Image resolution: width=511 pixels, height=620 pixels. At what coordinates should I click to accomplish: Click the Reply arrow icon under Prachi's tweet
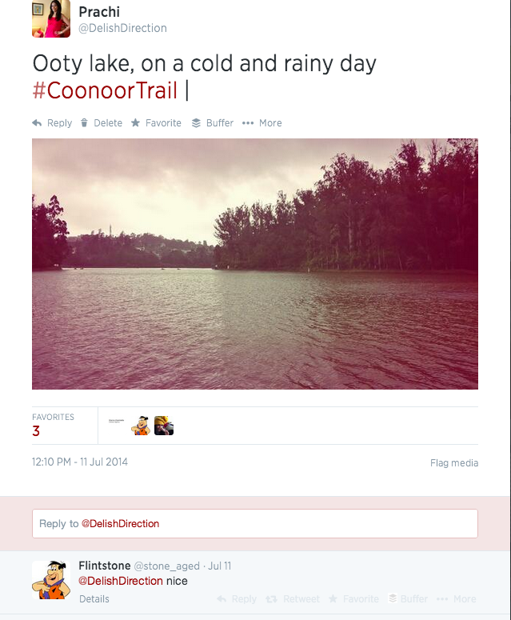37,123
